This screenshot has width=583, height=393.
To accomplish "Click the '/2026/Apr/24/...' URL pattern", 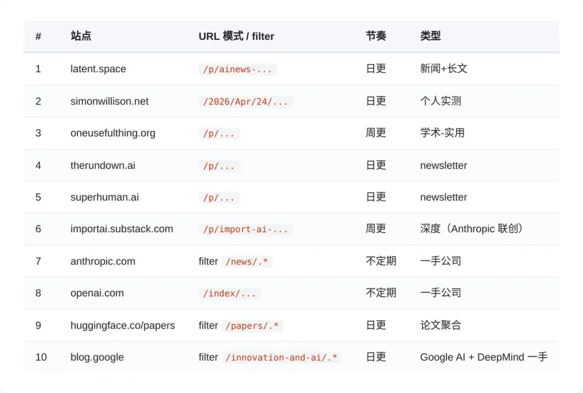I will point(246,101).
